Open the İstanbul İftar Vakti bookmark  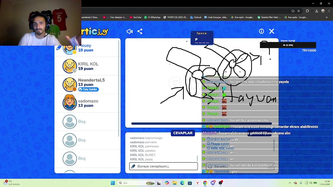pyautogui.click(x=269, y=17)
